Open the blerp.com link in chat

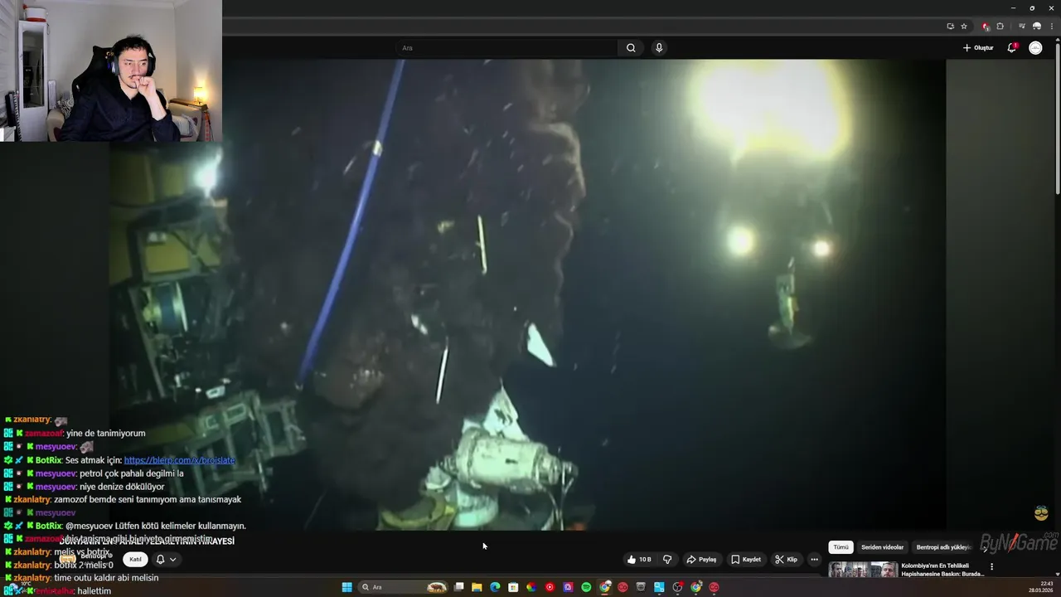(179, 460)
